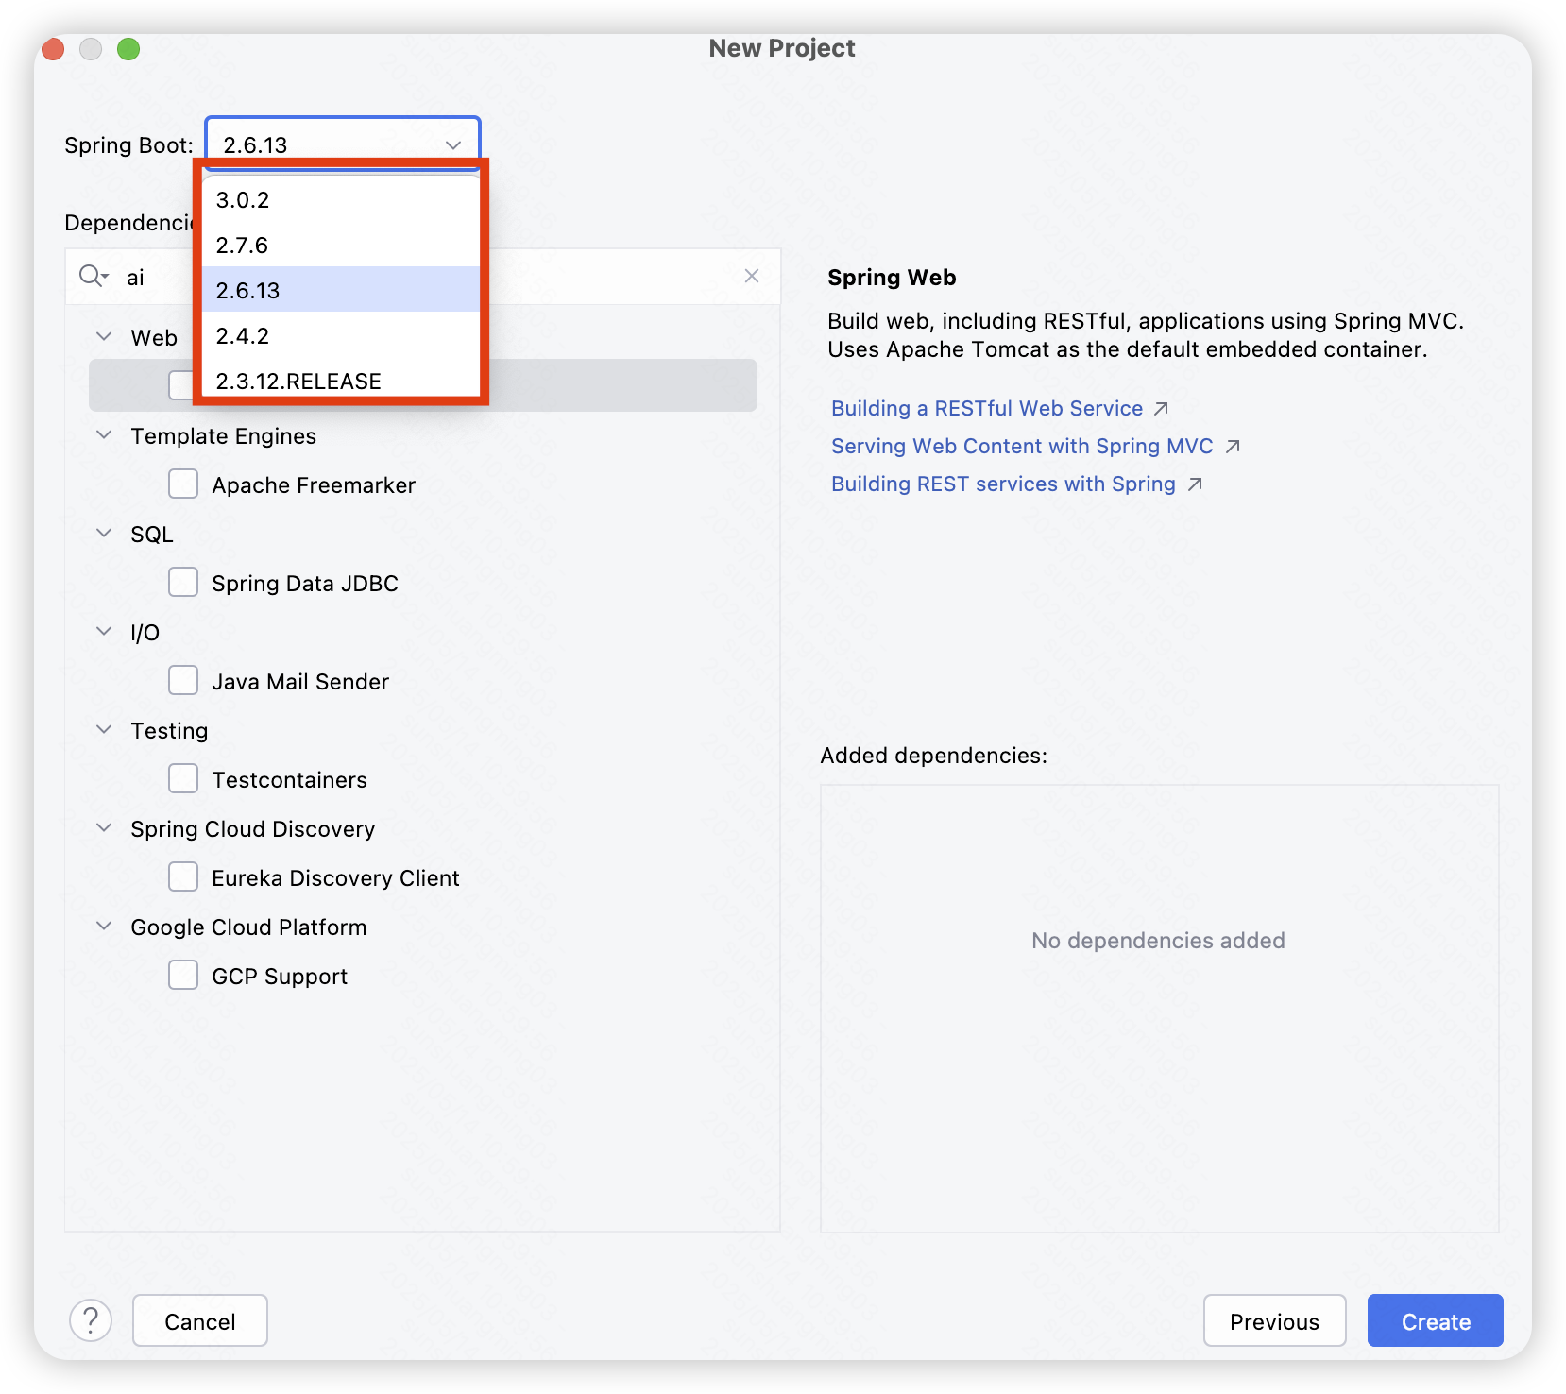
Task: Click the Spring Cloud Discovery category label
Action: pos(252,829)
